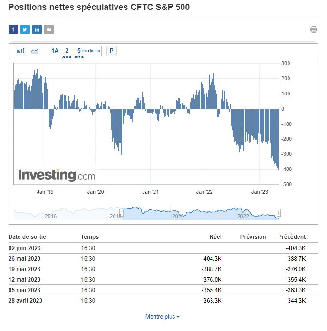Select the 2 ans time range
The height and width of the screenshot is (331, 327).
pos(67,51)
